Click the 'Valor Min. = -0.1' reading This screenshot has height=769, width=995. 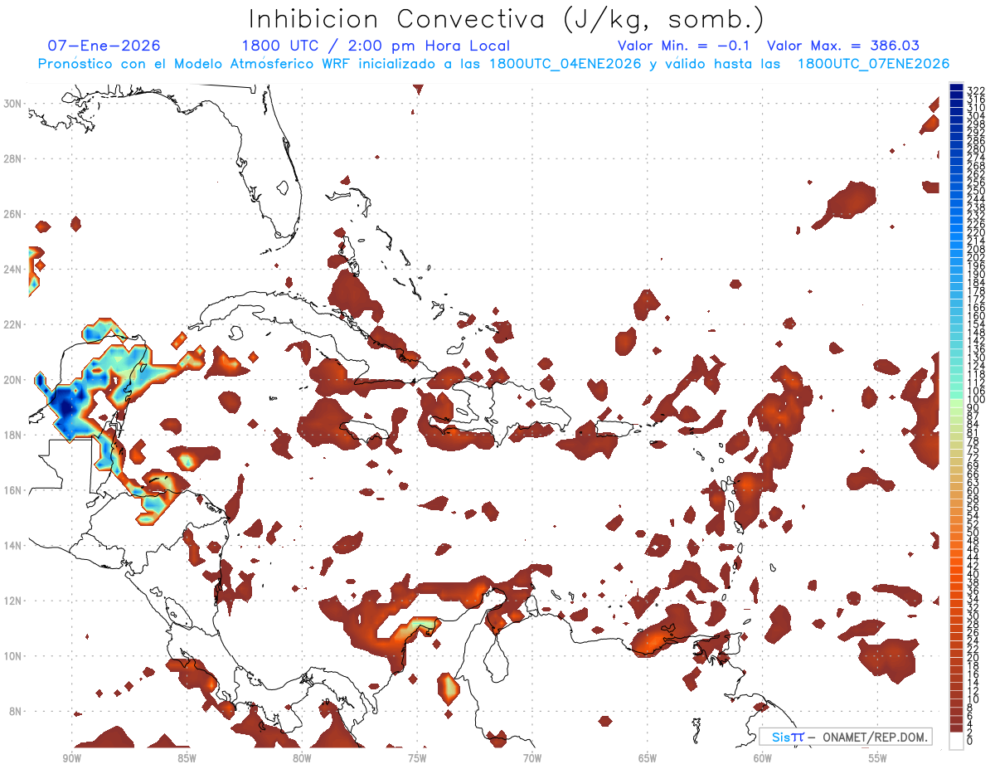coord(683,46)
